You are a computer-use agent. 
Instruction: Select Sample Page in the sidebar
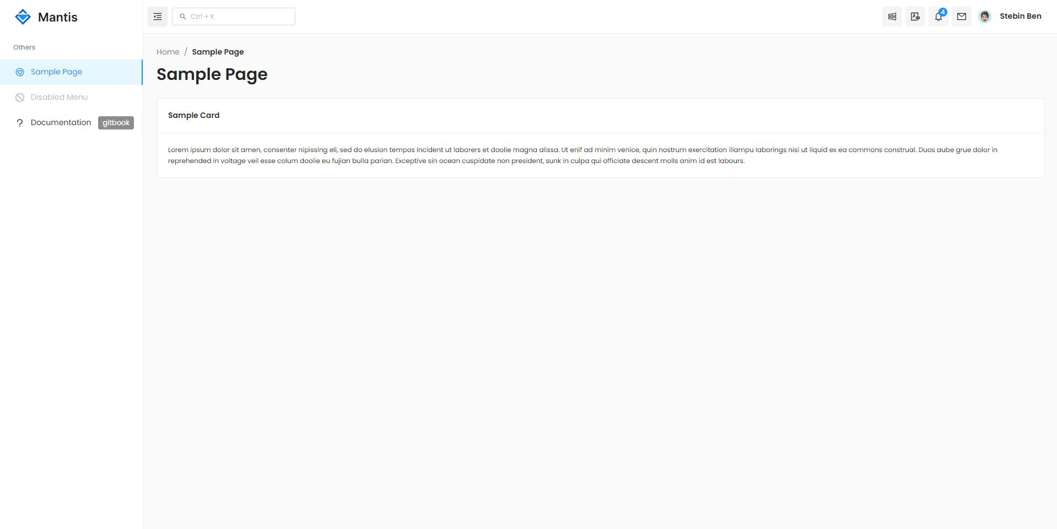[56, 72]
